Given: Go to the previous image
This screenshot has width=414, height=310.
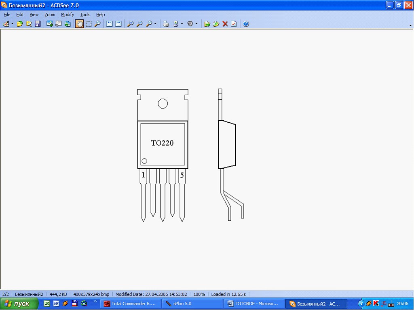Looking at the screenshot, I should pyautogui.click(x=49, y=24).
